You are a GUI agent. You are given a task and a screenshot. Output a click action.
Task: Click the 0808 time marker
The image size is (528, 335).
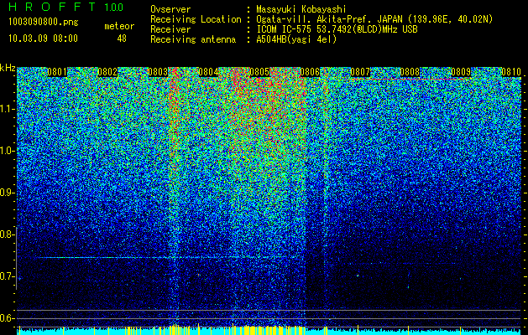[x=410, y=72]
